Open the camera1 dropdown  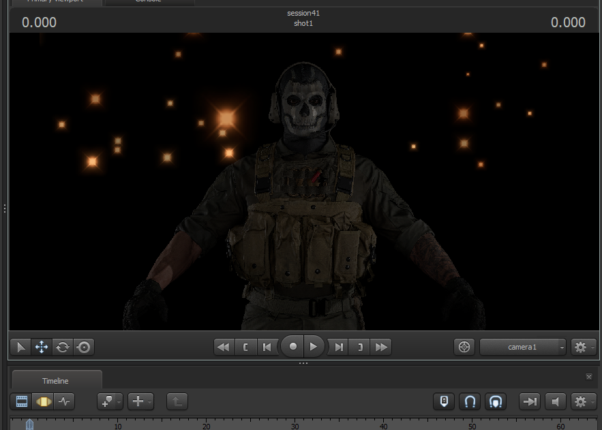[522, 347]
